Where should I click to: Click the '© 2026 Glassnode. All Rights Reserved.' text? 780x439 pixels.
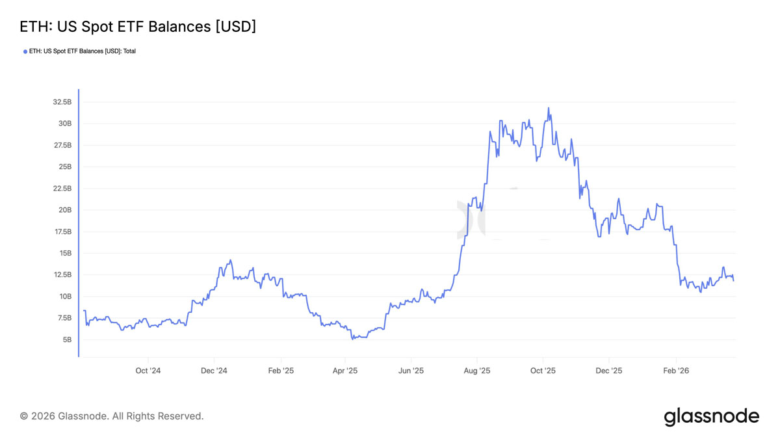112,416
